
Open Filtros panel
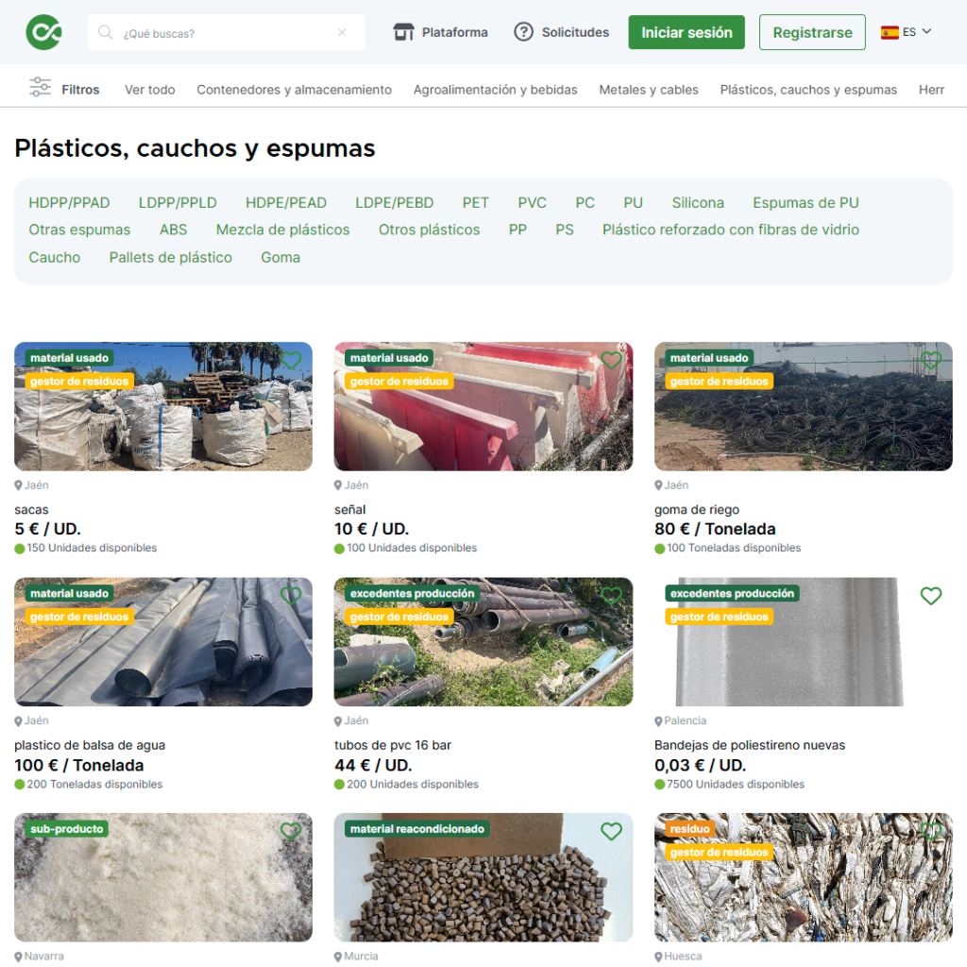tap(64, 90)
